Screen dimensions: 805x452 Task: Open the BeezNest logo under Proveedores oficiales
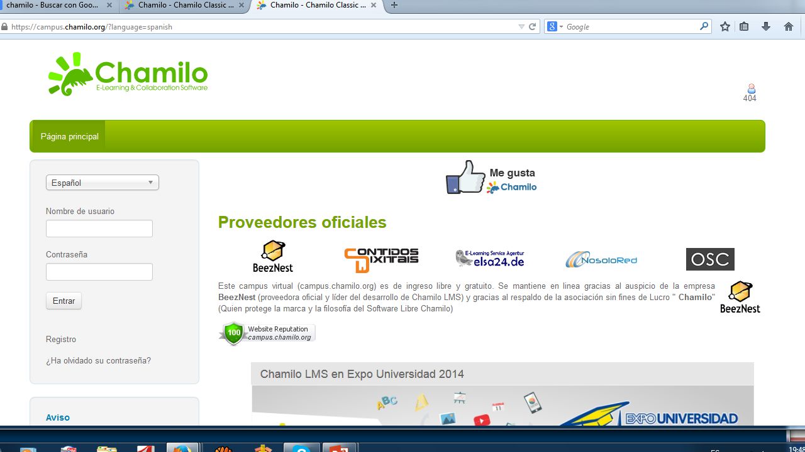point(273,256)
